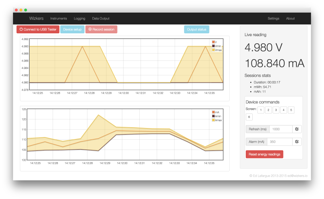Start Record session
The height and width of the screenshot is (199, 324).
point(101,29)
